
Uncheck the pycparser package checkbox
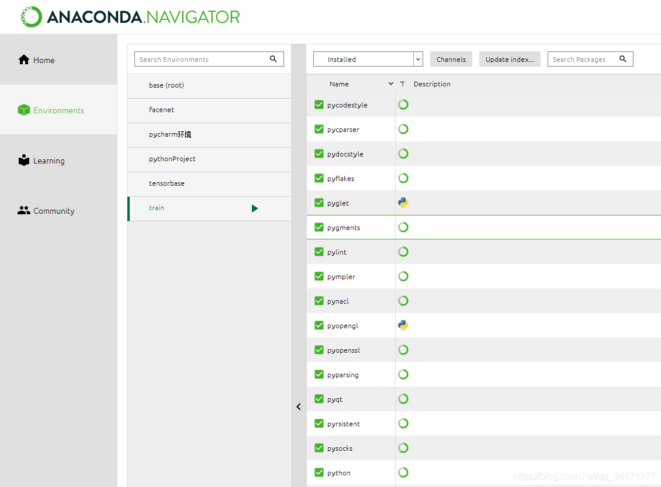pyautogui.click(x=319, y=129)
